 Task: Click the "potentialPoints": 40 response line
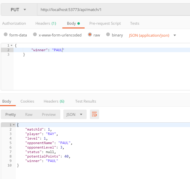[x=48, y=156]
